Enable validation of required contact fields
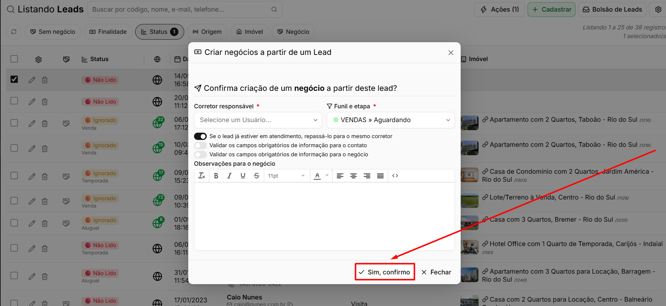The height and width of the screenshot is (306, 666). click(x=200, y=145)
